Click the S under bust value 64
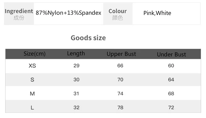 pyautogui.click(x=171, y=80)
